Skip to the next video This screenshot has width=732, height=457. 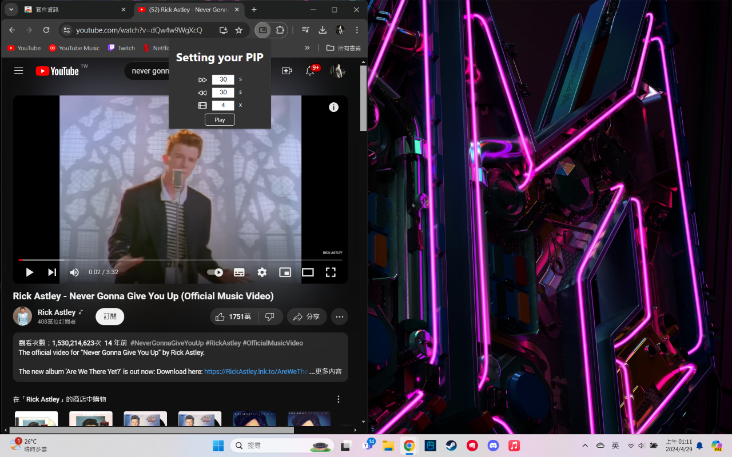(52, 272)
